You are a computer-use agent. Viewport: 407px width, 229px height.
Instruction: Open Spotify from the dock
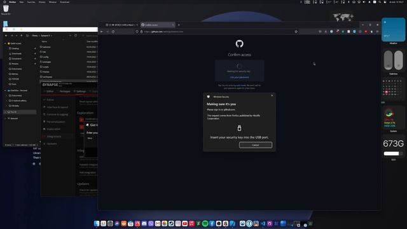pyautogui.click(x=205, y=223)
